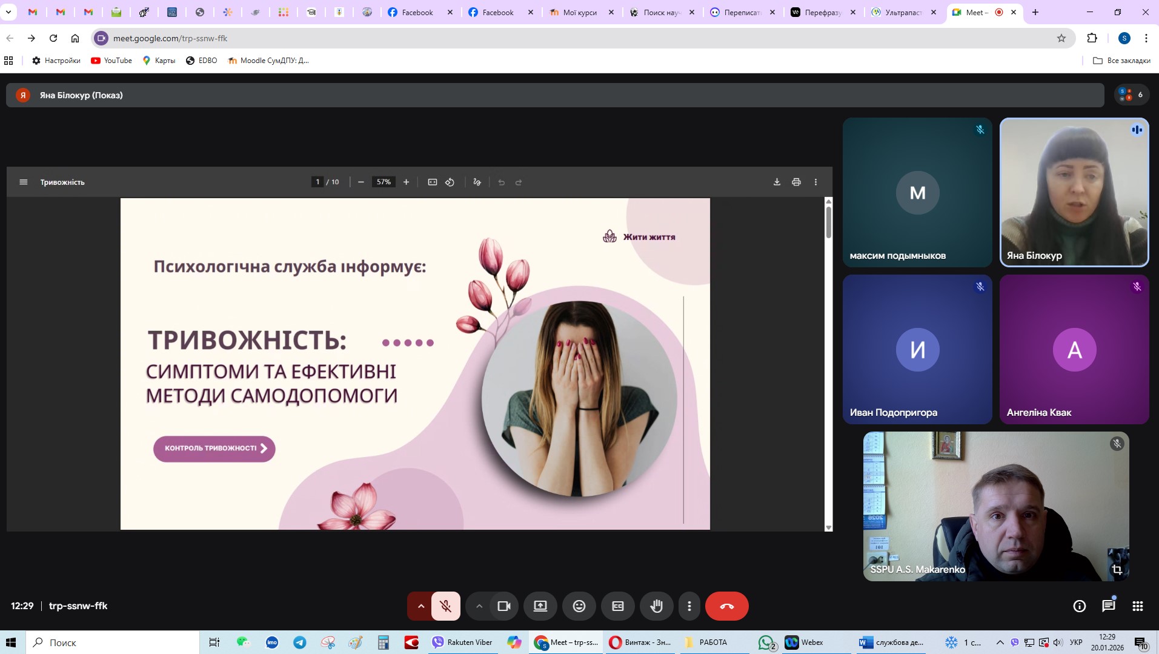The width and height of the screenshot is (1159, 654).
Task: Click the red leave call button
Action: coord(726,606)
